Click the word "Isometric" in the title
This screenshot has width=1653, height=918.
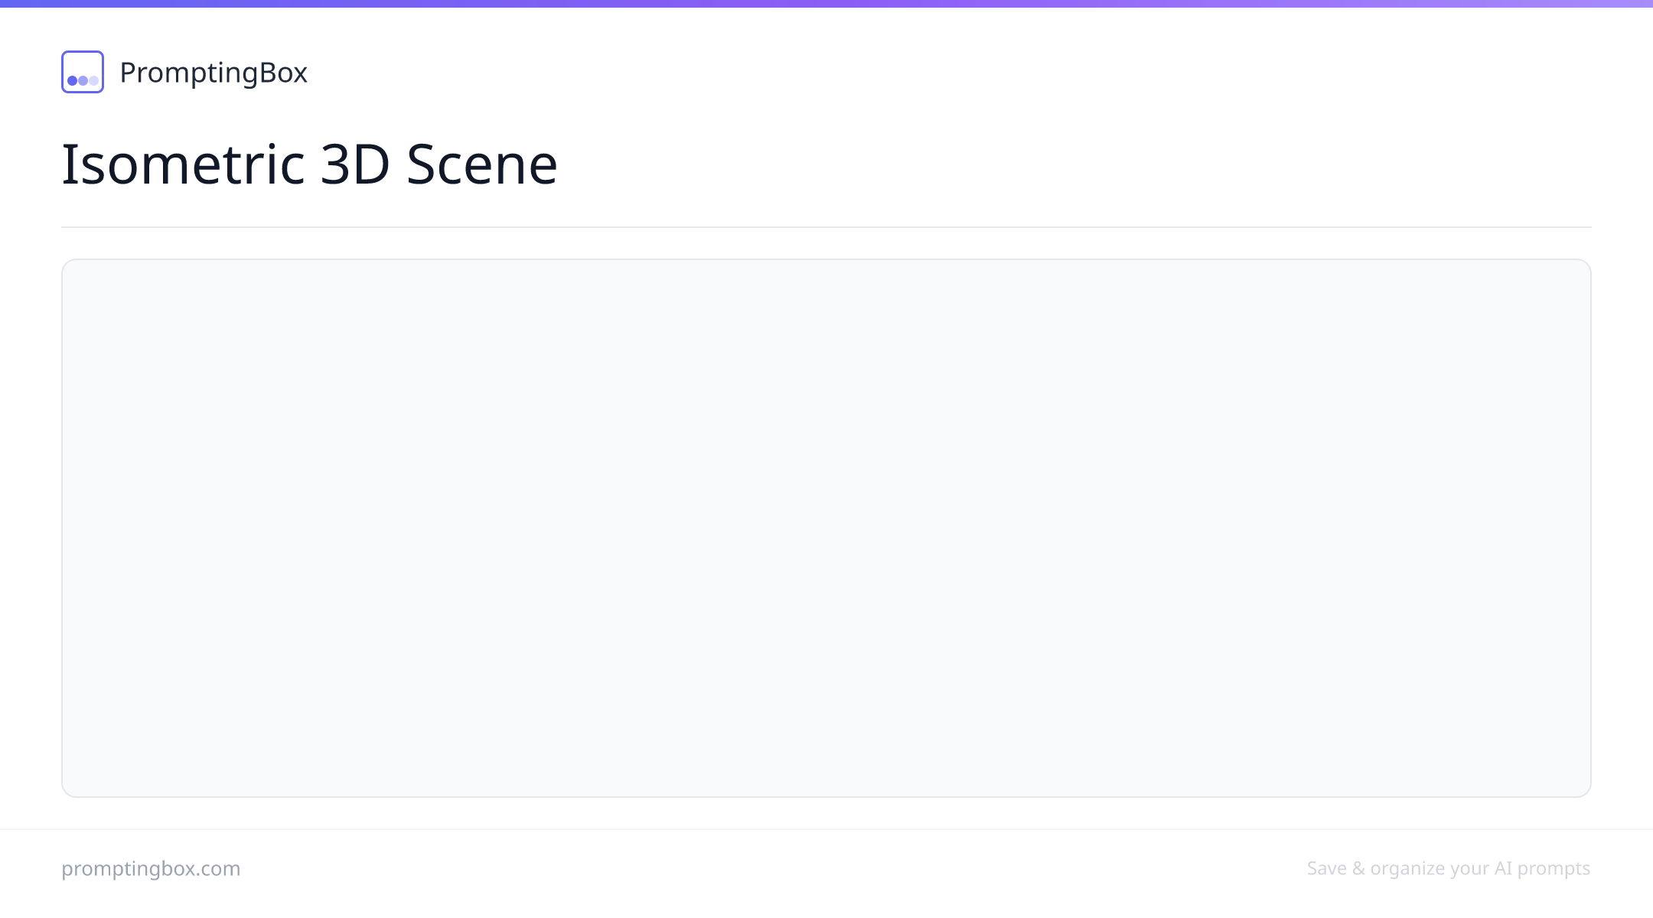pyautogui.click(x=184, y=164)
